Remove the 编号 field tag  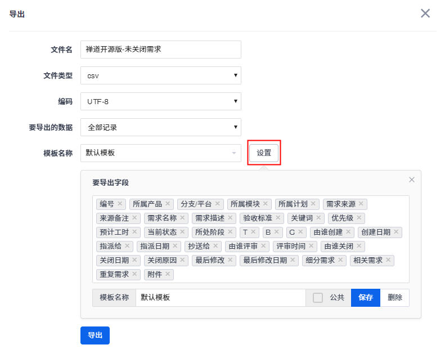120,204
